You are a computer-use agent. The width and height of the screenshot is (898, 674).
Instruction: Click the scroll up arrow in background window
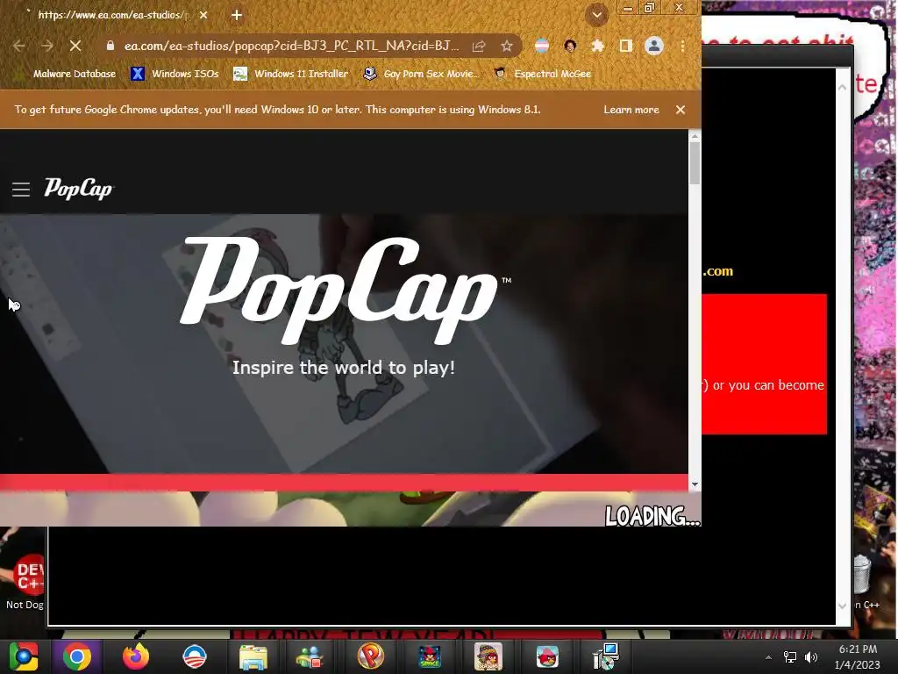point(843,88)
